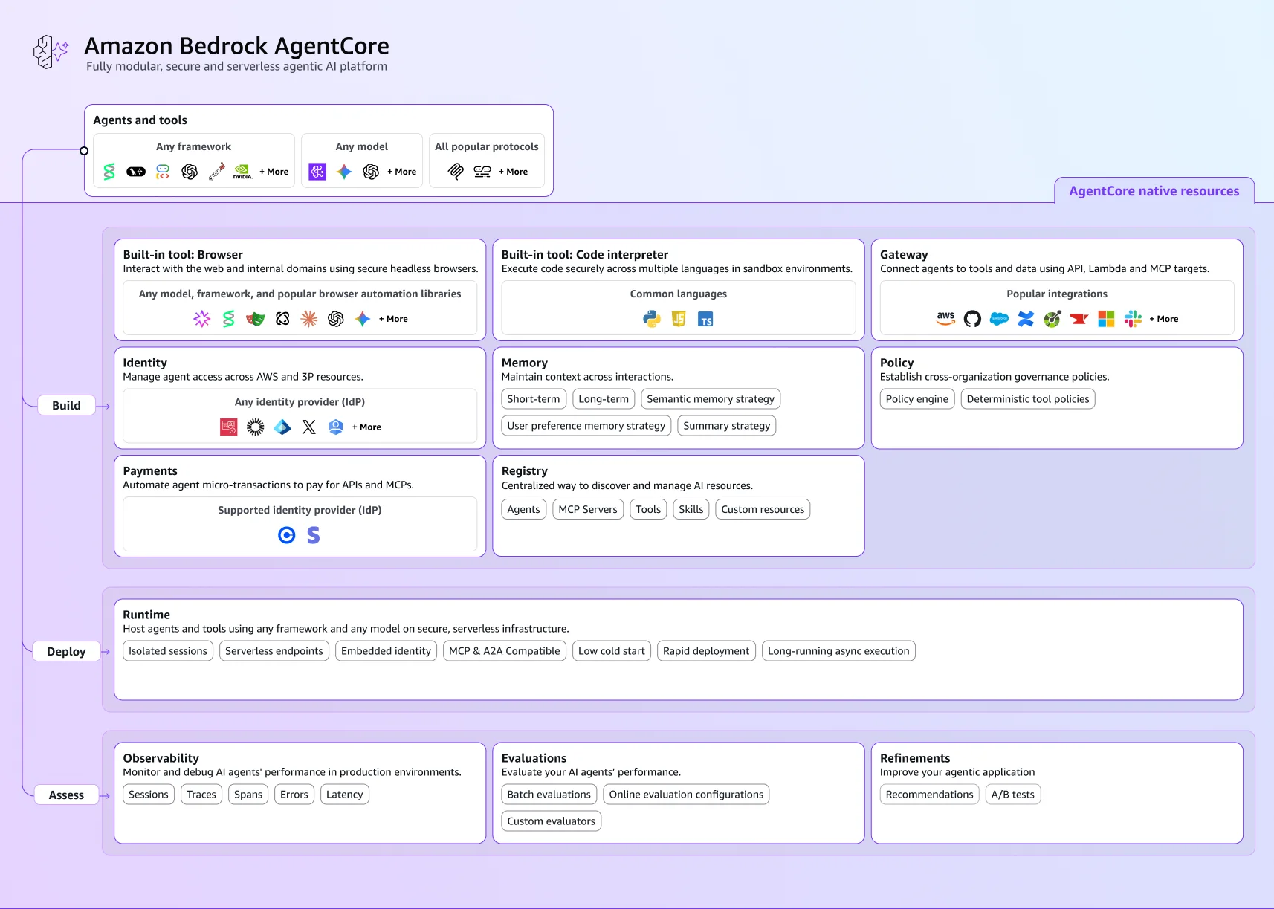Click the Confluence blue logo
The image size is (1274, 909).
point(1026,319)
